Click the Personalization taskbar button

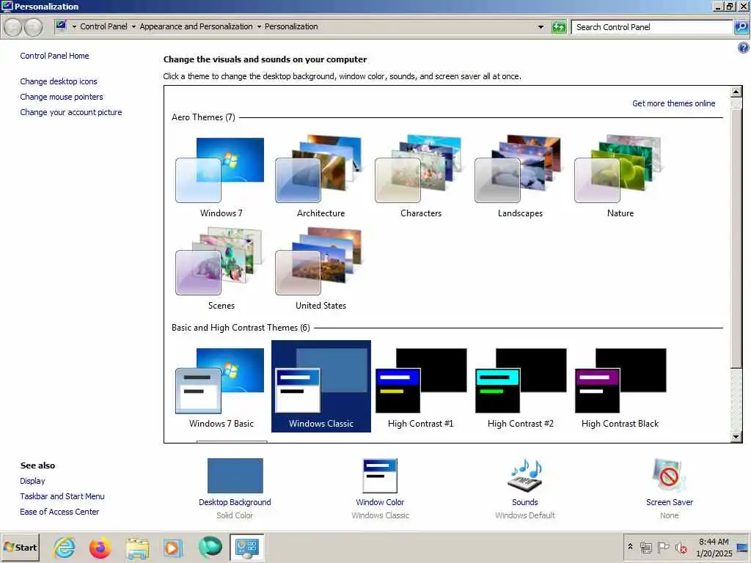[x=246, y=547]
